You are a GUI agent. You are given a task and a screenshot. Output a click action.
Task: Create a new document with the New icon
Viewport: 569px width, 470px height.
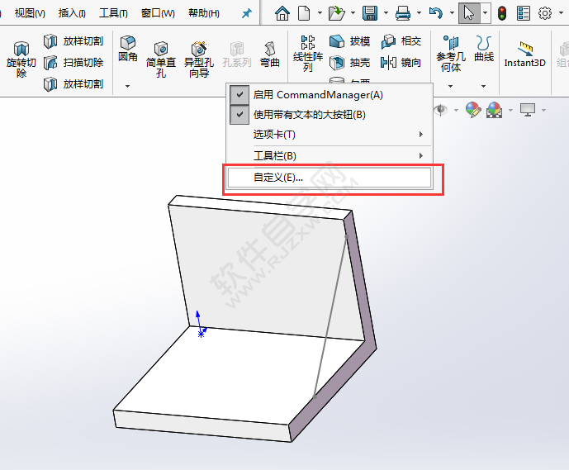304,13
